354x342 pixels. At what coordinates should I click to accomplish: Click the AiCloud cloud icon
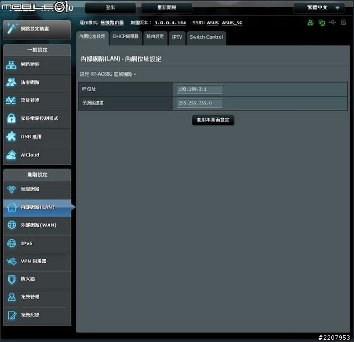12,155
